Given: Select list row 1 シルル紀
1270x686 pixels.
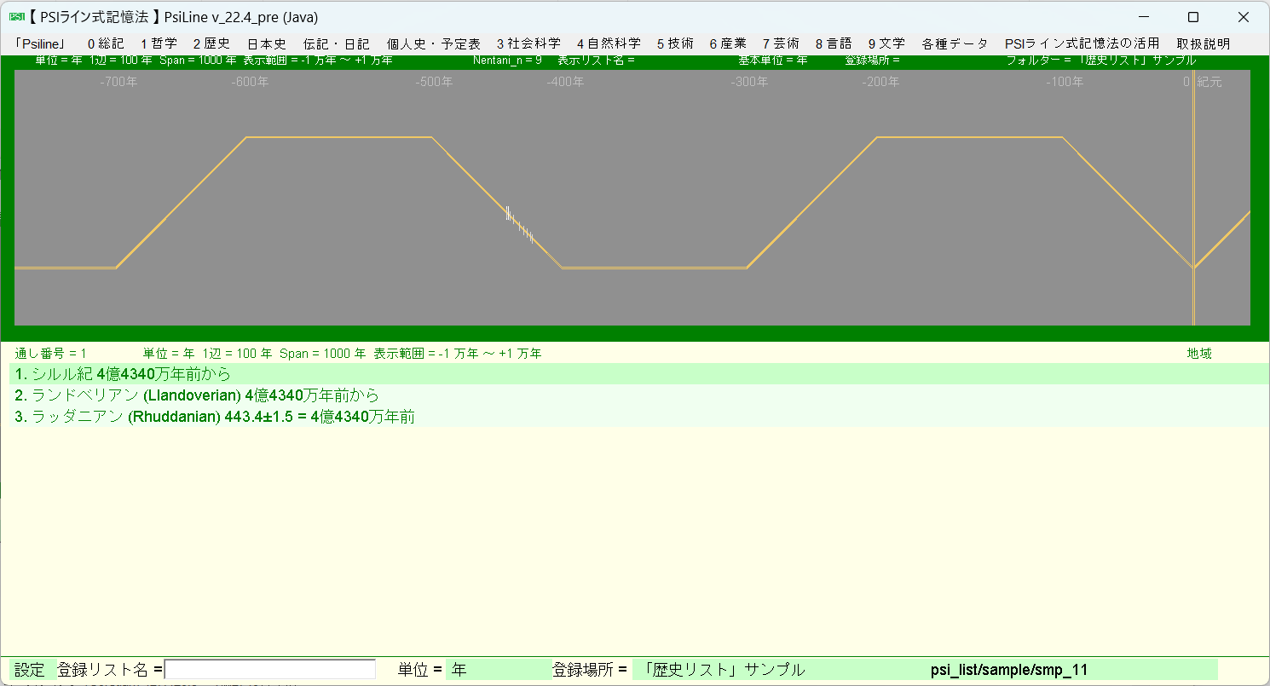Looking at the screenshot, I should click(x=638, y=374).
